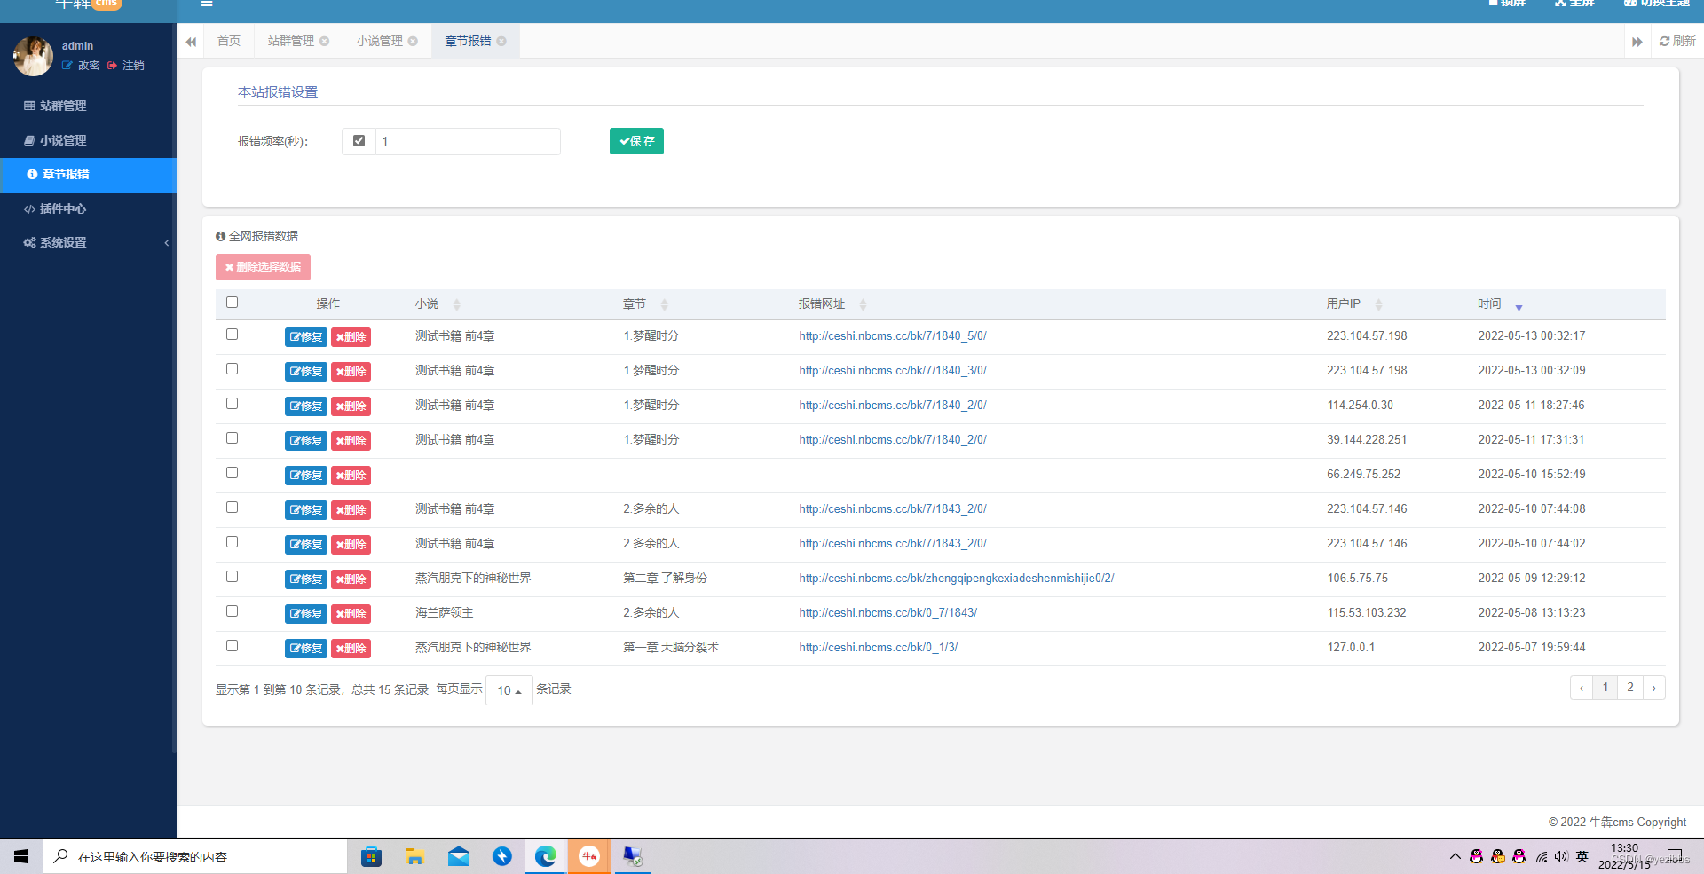Click the double-left arrow tab scroll icon
Screen dimensions: 1704x874
pyautogui.click(x=191, y=42)
